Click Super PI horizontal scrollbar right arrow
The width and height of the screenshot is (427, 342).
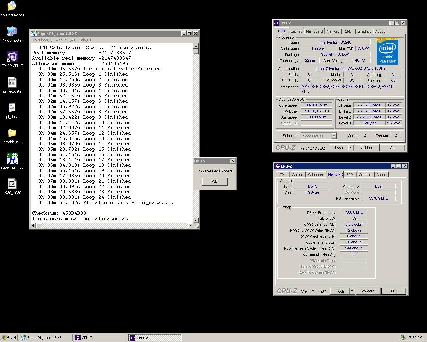click(x=191, y=225)
